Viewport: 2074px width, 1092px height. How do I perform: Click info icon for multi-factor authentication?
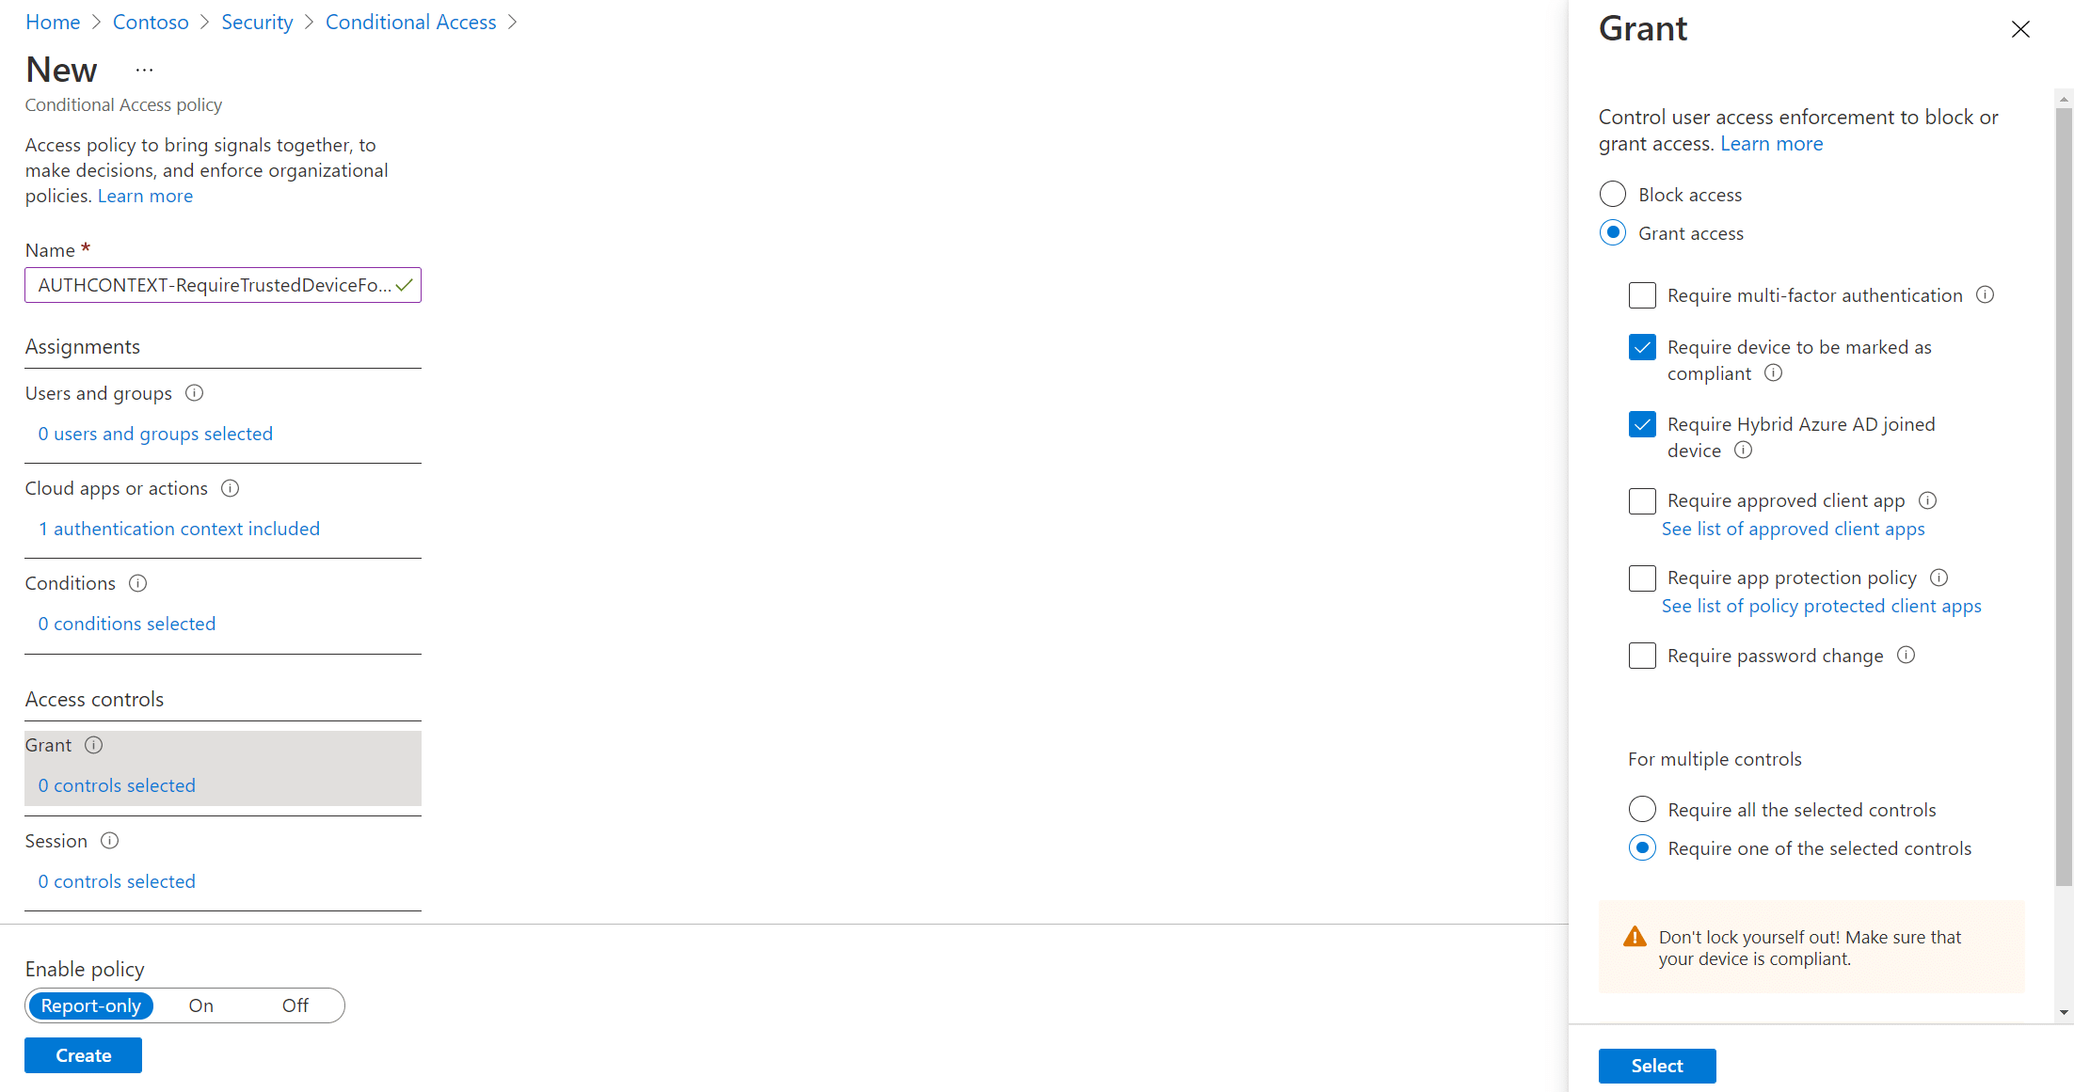pos(1985,294)
